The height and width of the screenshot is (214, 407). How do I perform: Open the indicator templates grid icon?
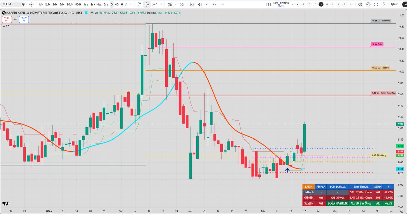182,5
